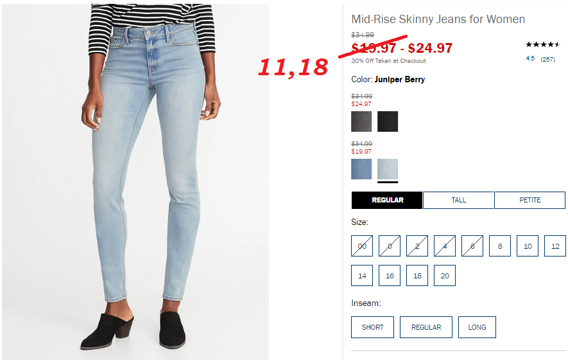This screenshot has width=568, height=360.
Task: Pick size 18
Action: click(x=417, y=275)
